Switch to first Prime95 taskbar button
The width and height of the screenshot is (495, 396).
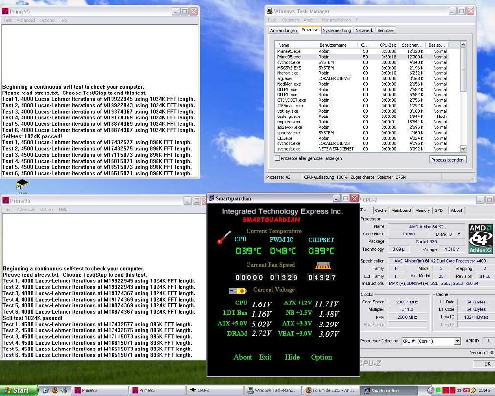99,390
